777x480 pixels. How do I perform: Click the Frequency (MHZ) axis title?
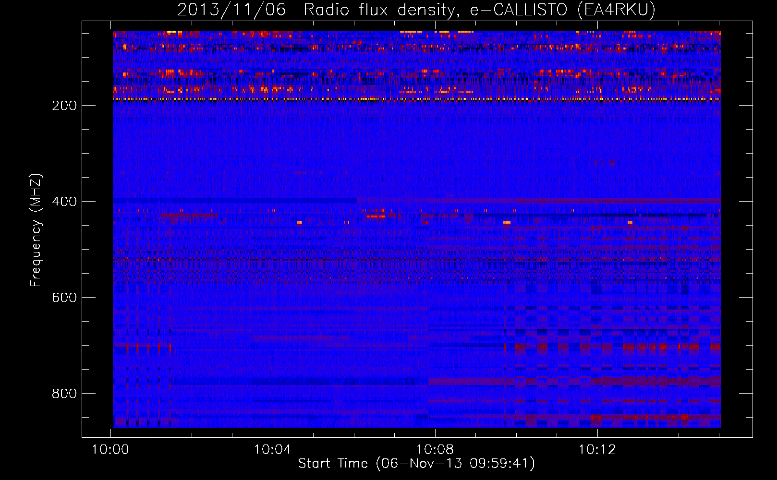point(36,230)
